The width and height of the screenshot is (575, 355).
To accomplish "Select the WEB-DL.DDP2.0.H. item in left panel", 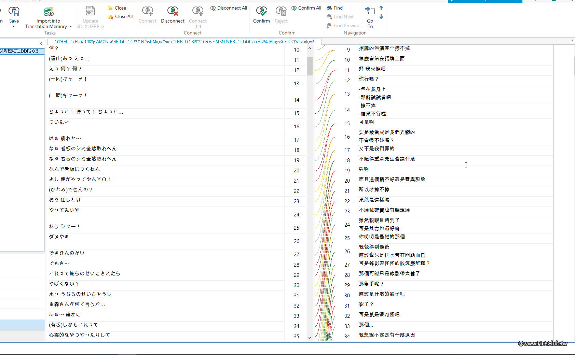I will click(x=22, y=51).
